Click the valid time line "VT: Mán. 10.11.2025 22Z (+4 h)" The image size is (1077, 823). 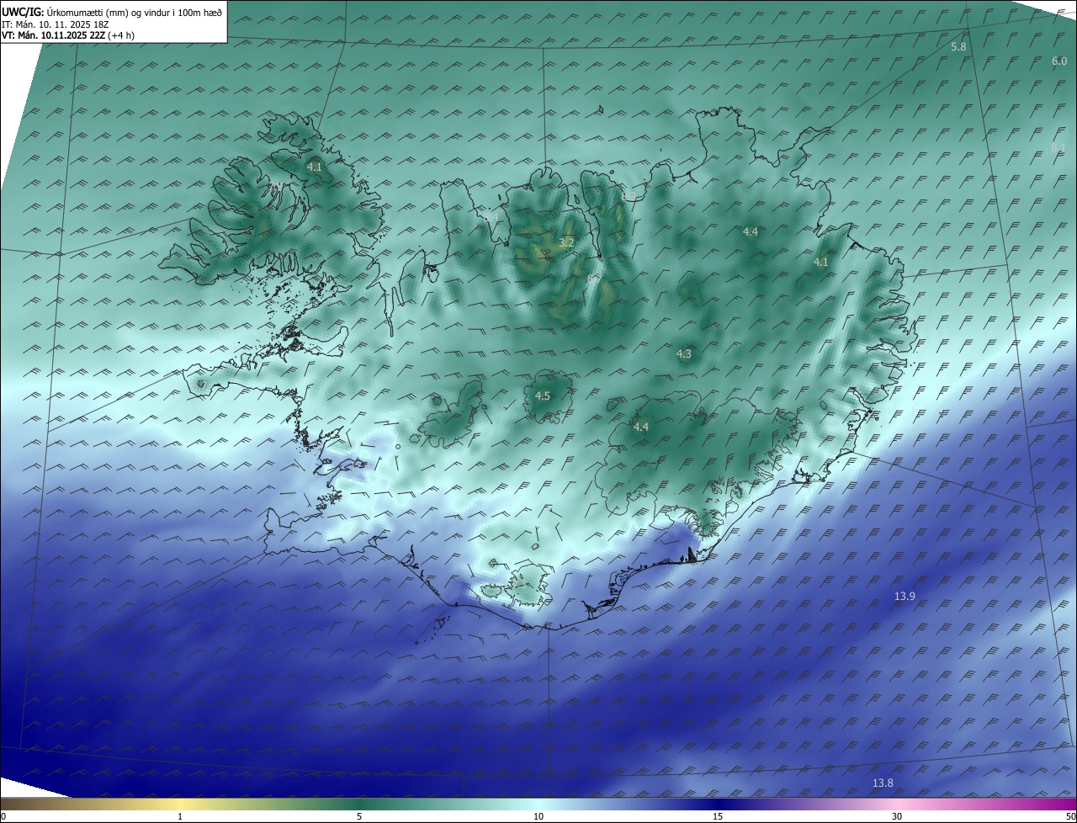point(68,36)
